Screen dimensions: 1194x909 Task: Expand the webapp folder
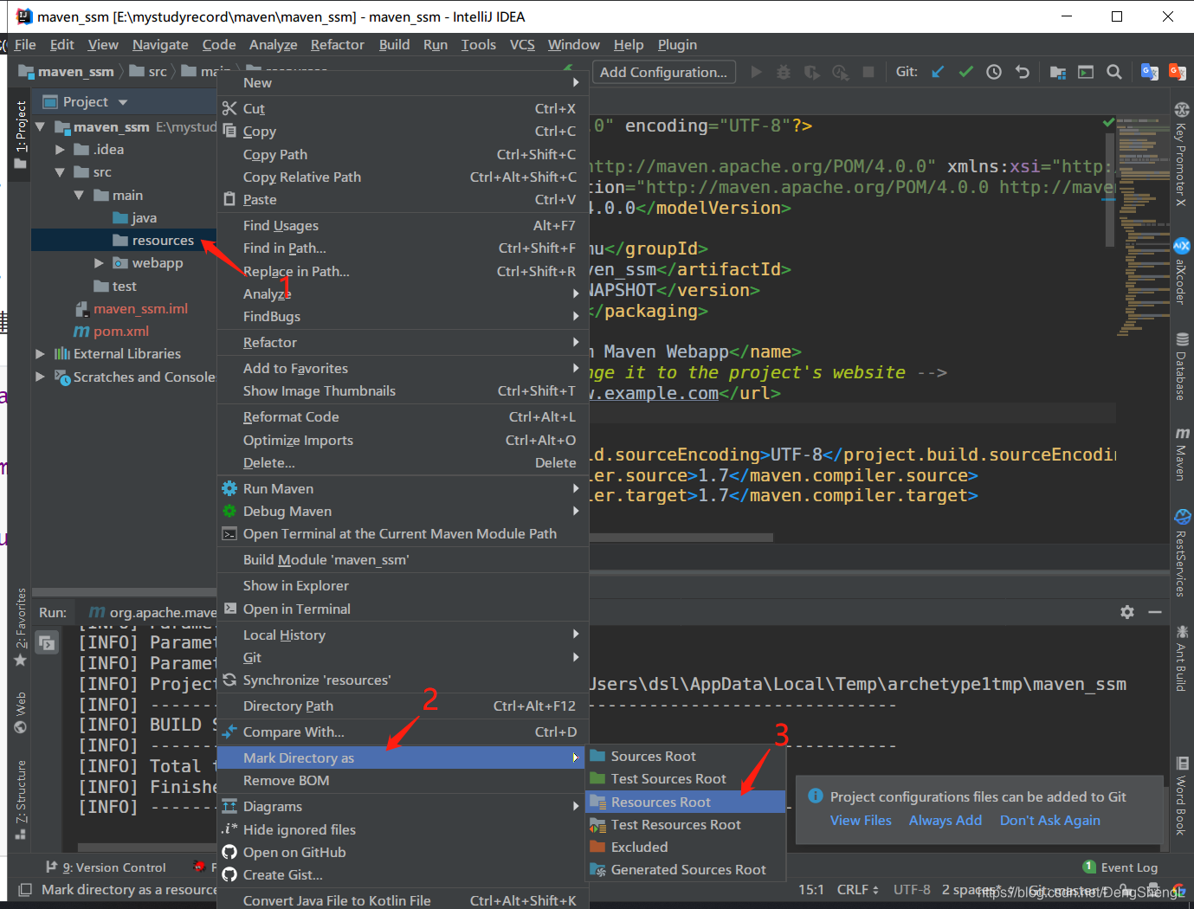[99, 263]
